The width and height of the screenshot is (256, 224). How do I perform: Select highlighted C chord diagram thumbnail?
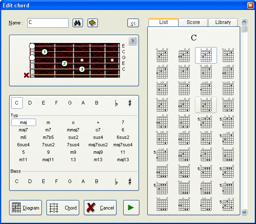click(x=206, y=55)
